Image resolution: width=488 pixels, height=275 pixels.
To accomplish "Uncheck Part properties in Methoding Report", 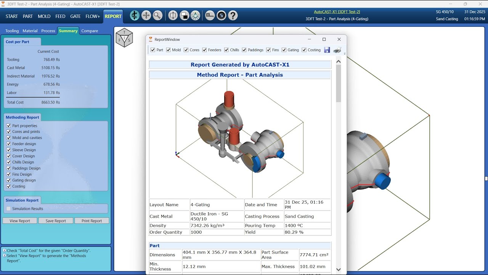I will pos(9,126).
